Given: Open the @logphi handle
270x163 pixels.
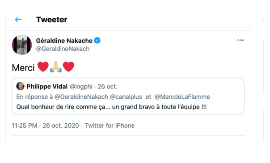Looking at the screenshot, I should [81, 87].
